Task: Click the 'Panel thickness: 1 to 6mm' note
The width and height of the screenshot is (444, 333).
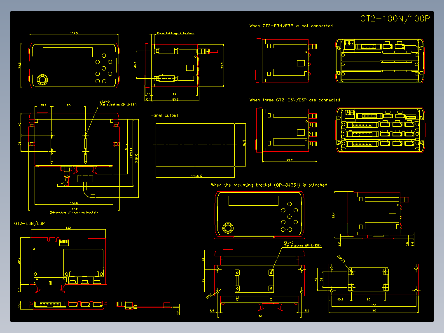Action: point(175,33)
